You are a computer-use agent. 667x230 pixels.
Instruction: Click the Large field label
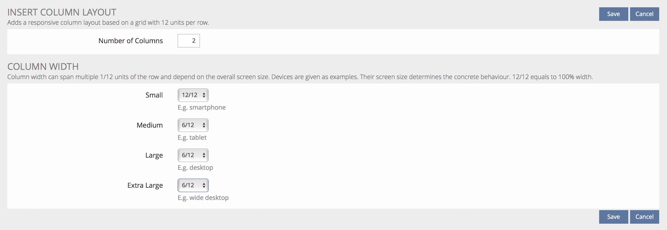point(154,155)
